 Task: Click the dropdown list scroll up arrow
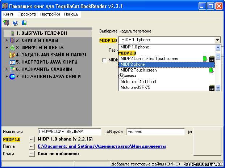218,47
